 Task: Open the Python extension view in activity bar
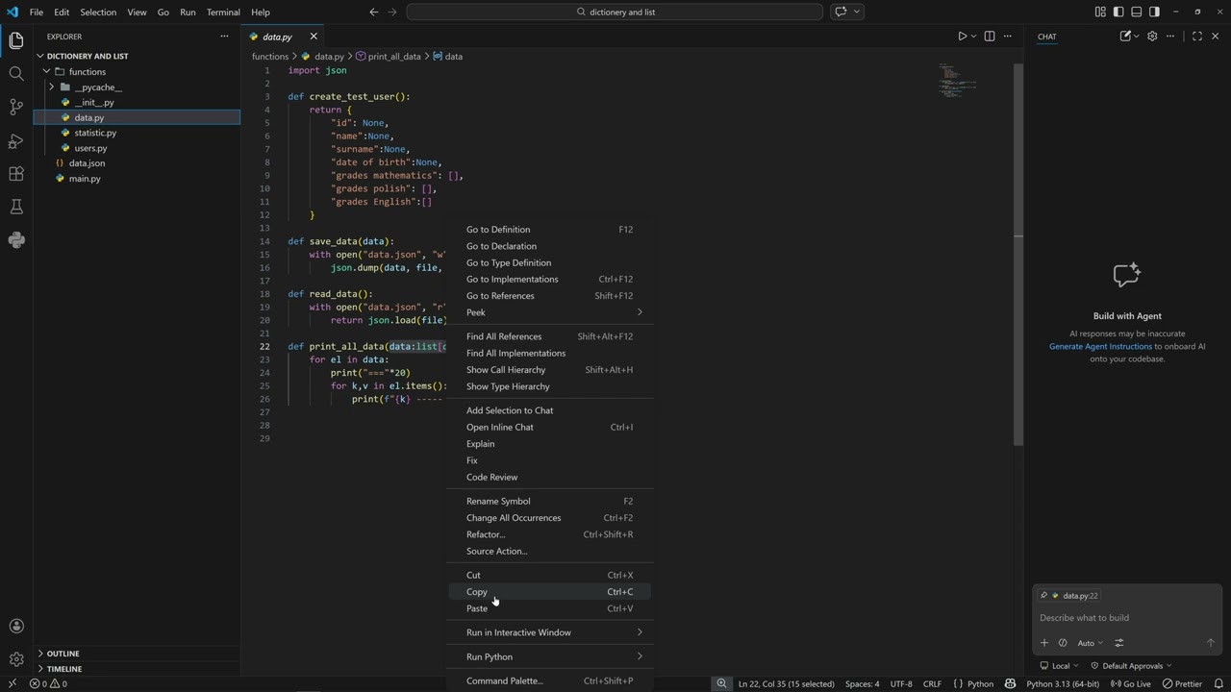tap(16, 240)
